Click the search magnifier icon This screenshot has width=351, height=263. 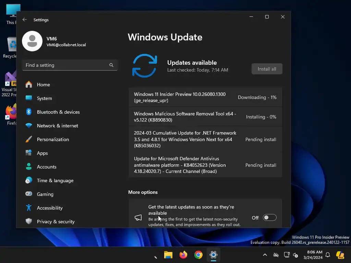pos(111,65)
